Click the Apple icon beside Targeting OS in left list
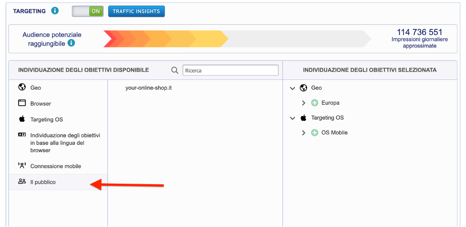 (22, 119)
